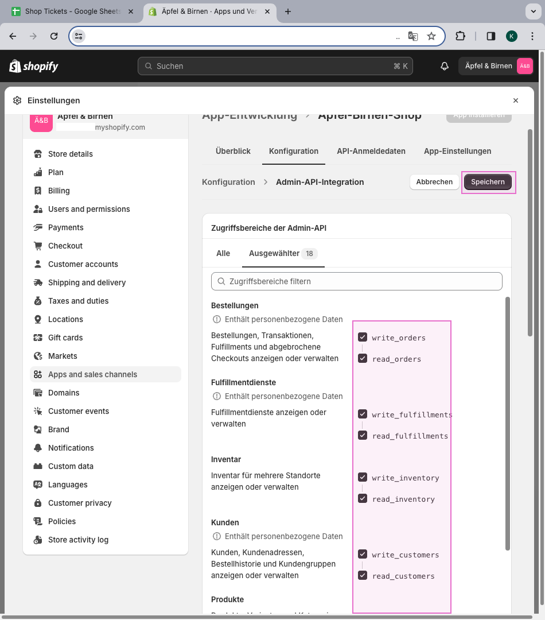
Task: Open the notifications bell icon
Action: (445, 66)
